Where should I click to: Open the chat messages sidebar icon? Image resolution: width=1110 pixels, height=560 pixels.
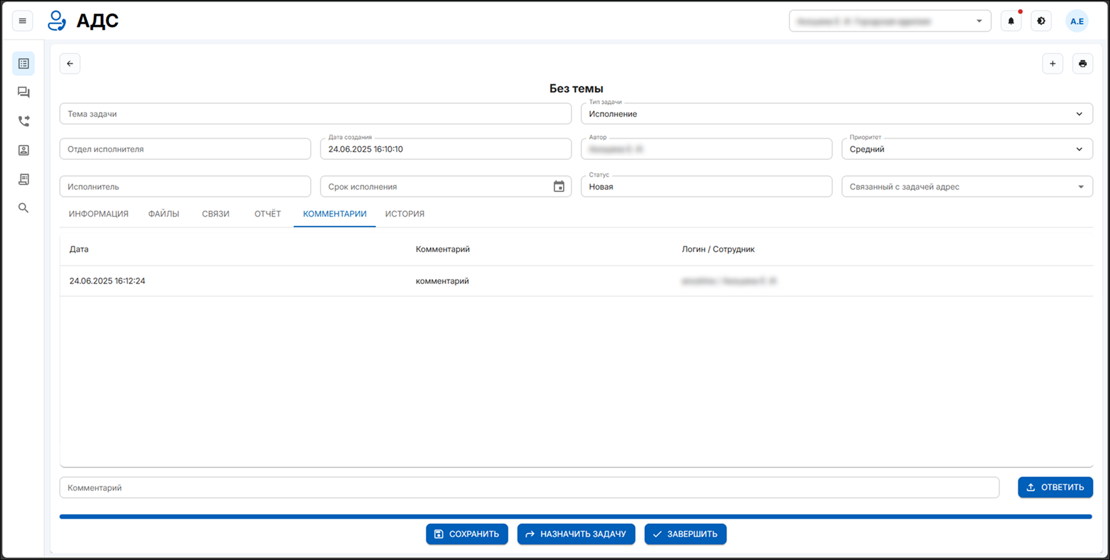pos(24,92)
